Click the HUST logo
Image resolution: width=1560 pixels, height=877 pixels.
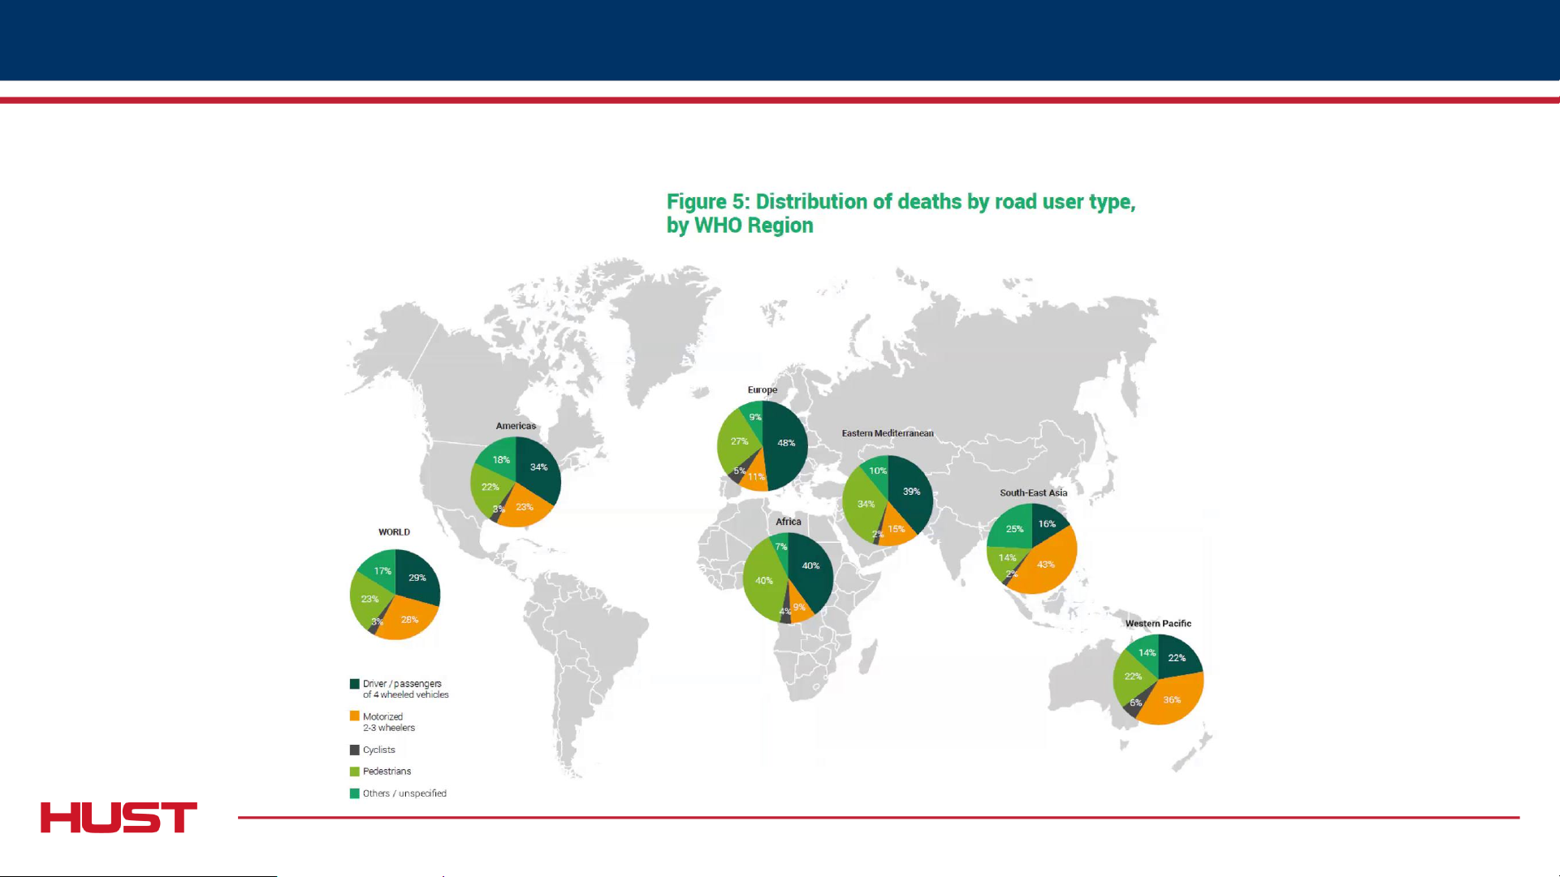pos(119,817)
